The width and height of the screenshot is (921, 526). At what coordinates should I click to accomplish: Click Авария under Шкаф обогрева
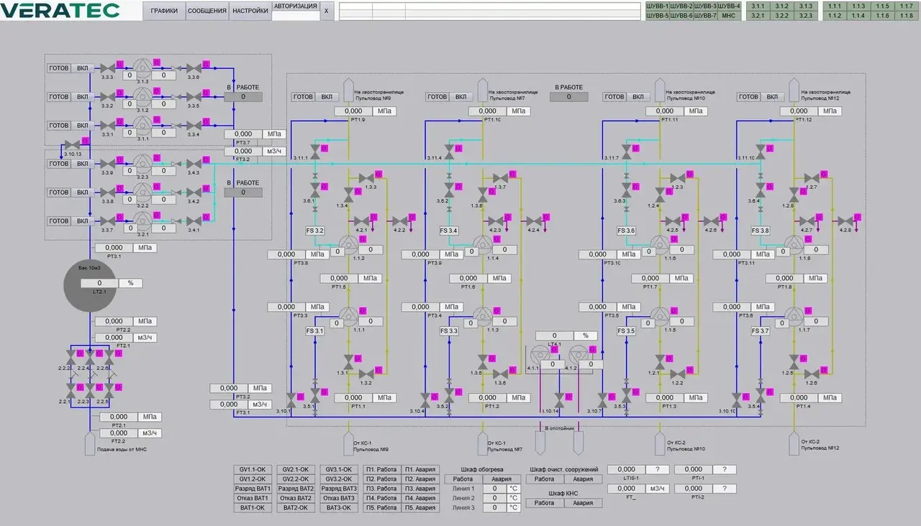(502, 479)
